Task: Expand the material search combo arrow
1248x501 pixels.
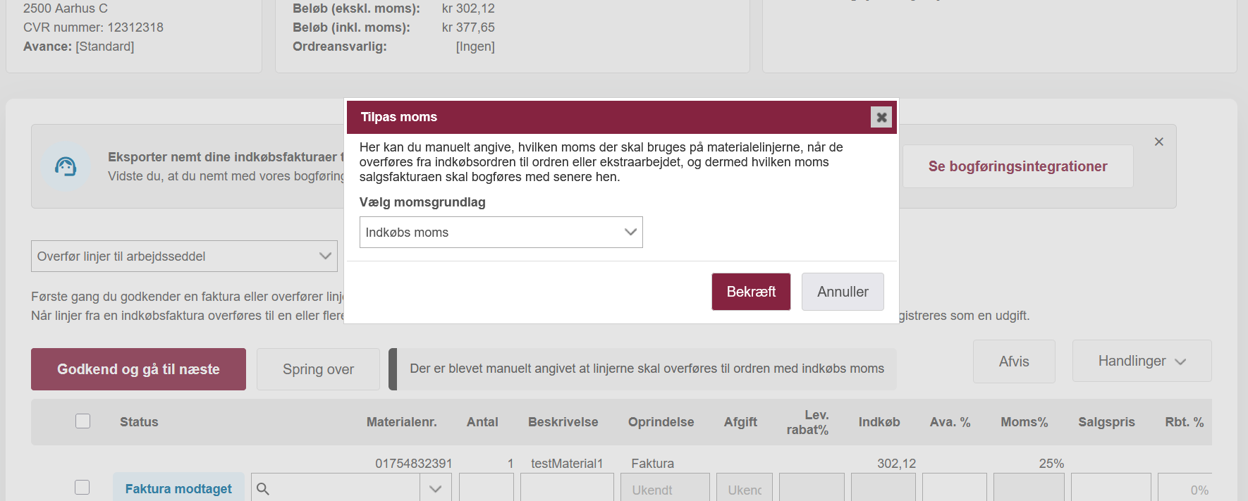Action: point(436,488)
